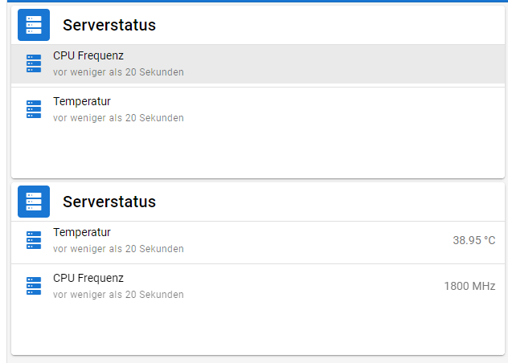Click the lower Serverstatus card's large header icon
The height and width of the screenshot is (363, 508).
pyautogui.click(x=34, y=202)
